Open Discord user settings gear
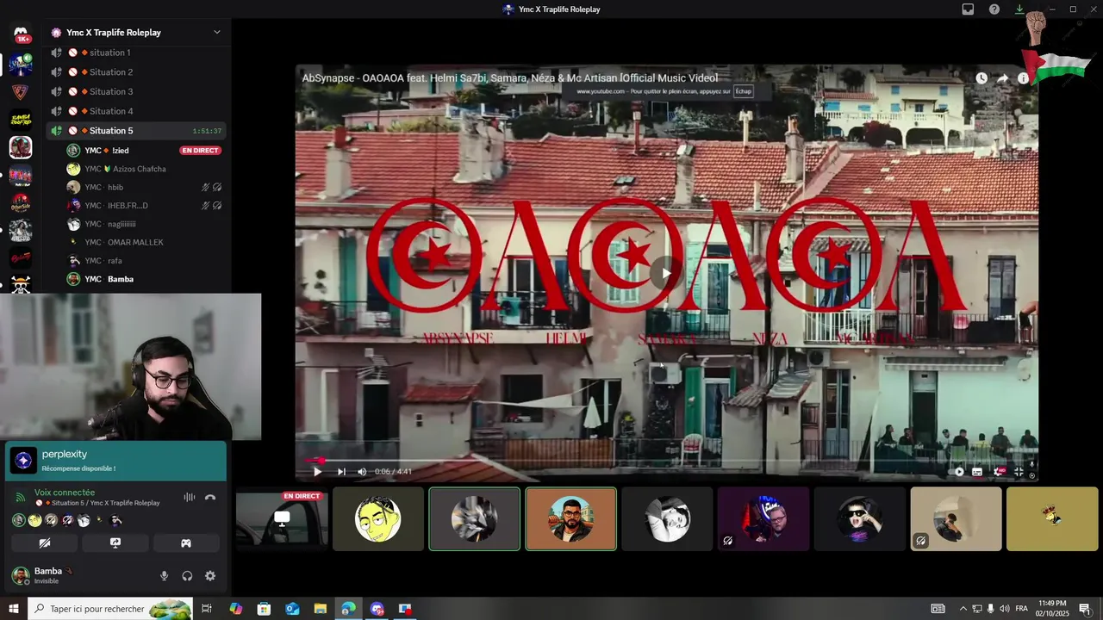 coord(209,575)
